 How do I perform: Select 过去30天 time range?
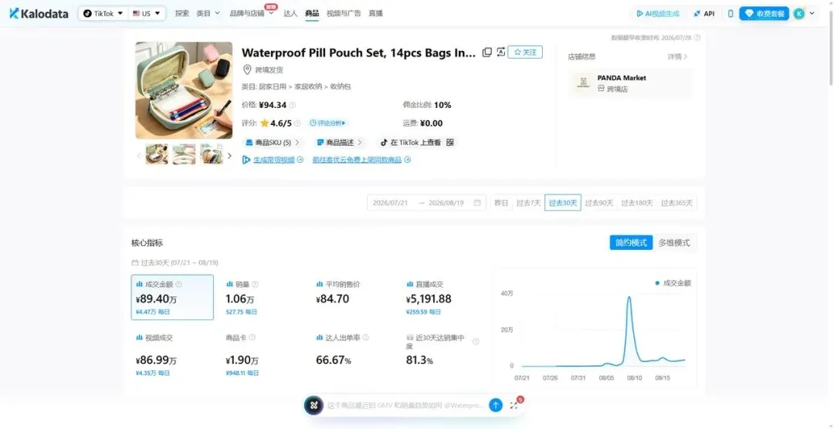(x=563, y=202)
